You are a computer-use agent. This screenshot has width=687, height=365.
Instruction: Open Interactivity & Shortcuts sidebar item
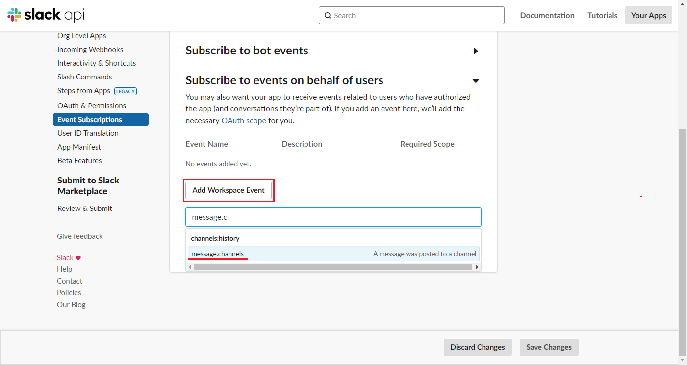97,63
